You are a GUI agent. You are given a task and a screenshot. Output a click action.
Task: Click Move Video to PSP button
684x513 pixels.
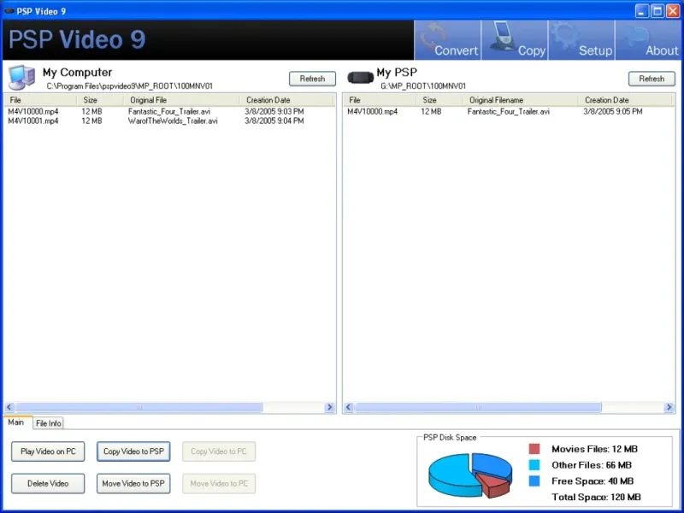133,483
